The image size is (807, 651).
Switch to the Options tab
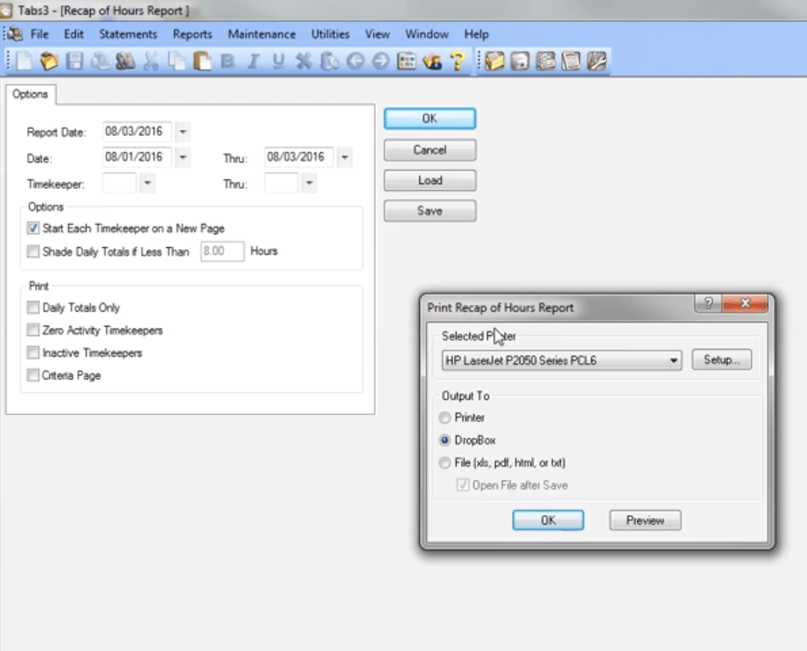(30, 94)
